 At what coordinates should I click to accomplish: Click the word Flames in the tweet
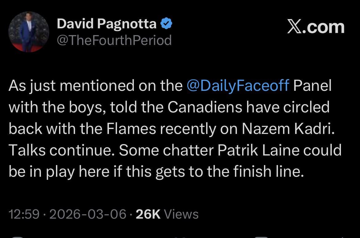(x=131, y=129)
